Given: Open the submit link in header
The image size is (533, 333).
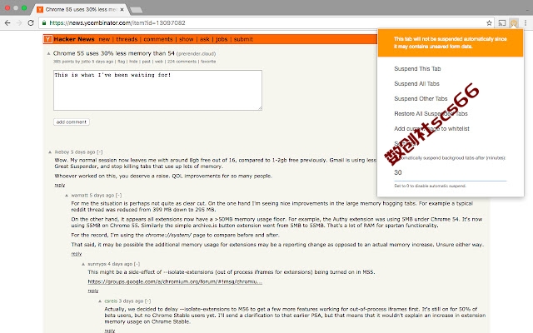Looking at the screenshot, I should 243,39.
